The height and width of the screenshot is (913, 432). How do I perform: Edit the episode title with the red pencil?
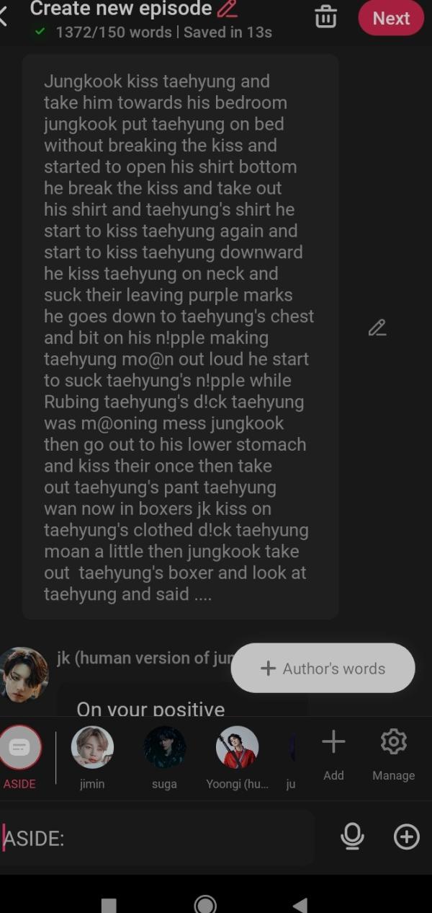click(x=227, y=9)
